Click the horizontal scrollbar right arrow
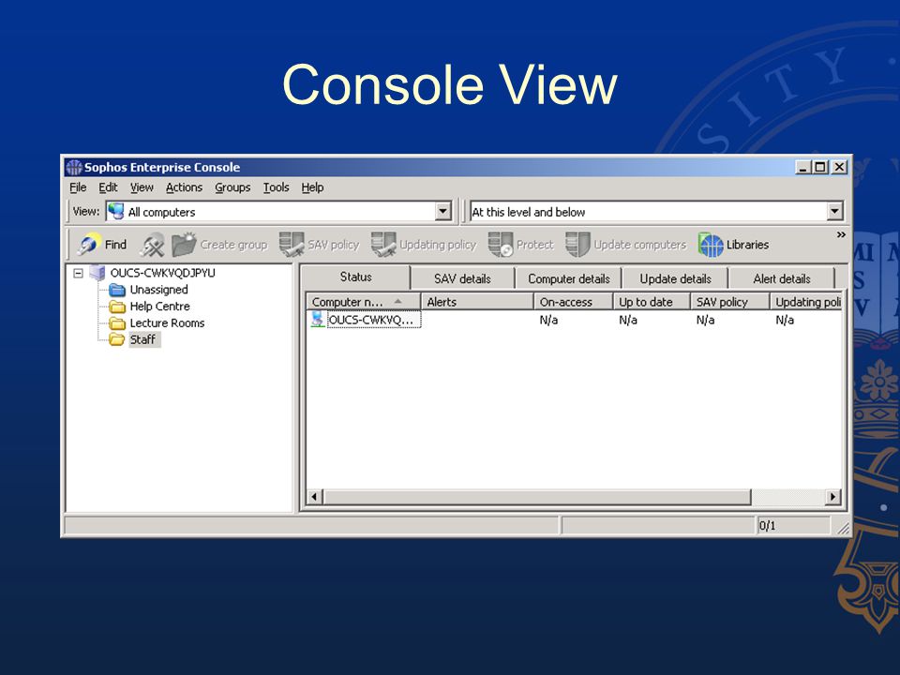Viewport: 900px width, 675px height. (x=833, y=497)
